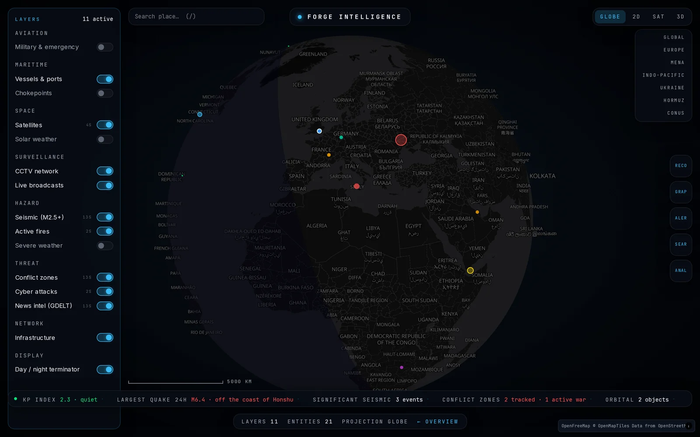700x437 pixels.
Task: Disable the Infrastructure layer toggle
Action: pyautogui.click(x=105, y=337)
